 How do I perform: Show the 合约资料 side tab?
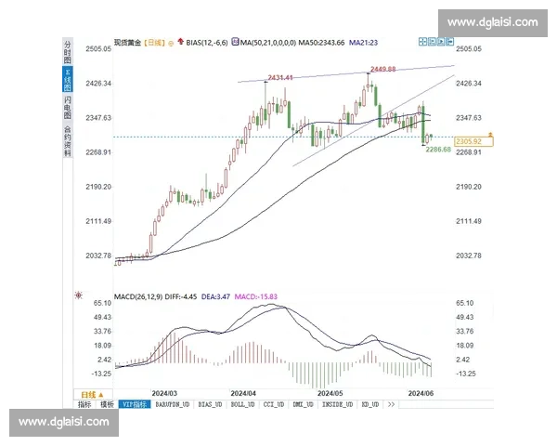[67, 141]
